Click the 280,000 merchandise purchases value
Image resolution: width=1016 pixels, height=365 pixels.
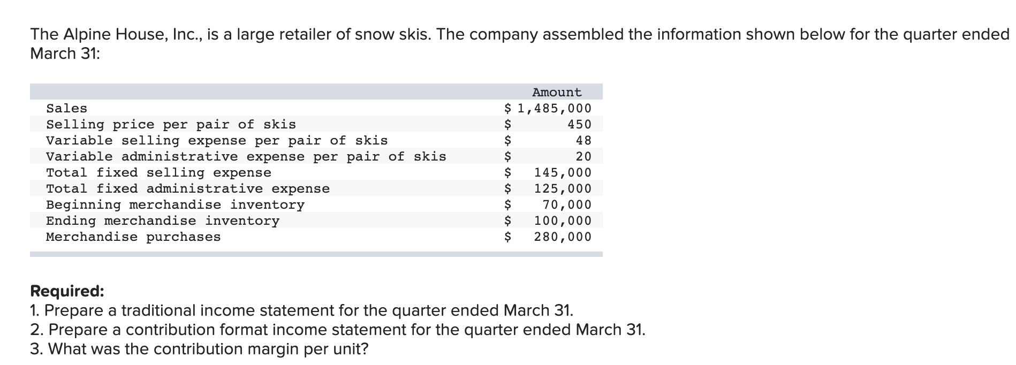tap(563, 237)
